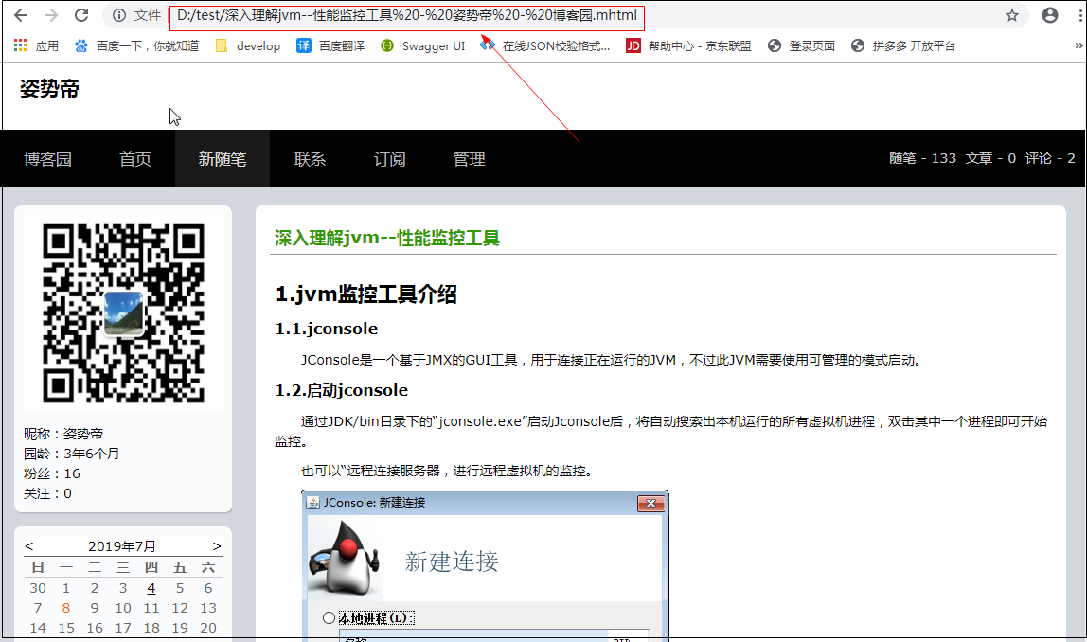Screen dimensions: 1087x642
Task: Click the follower count 16
Action: [72, 473]
